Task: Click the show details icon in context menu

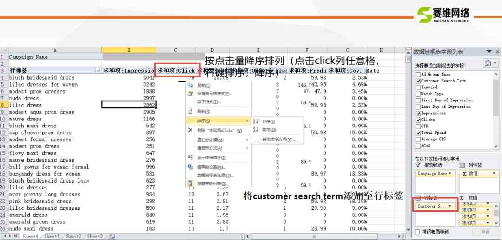Action: click(190, 158)
